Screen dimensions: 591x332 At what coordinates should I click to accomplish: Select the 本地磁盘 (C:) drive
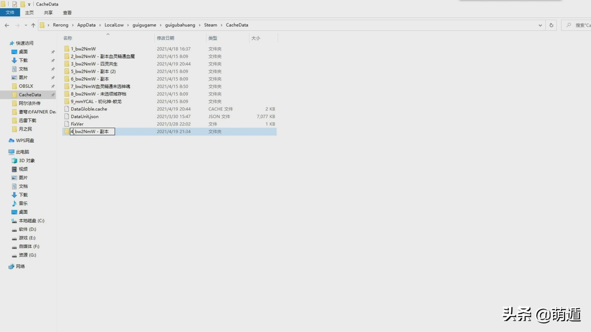31,221
